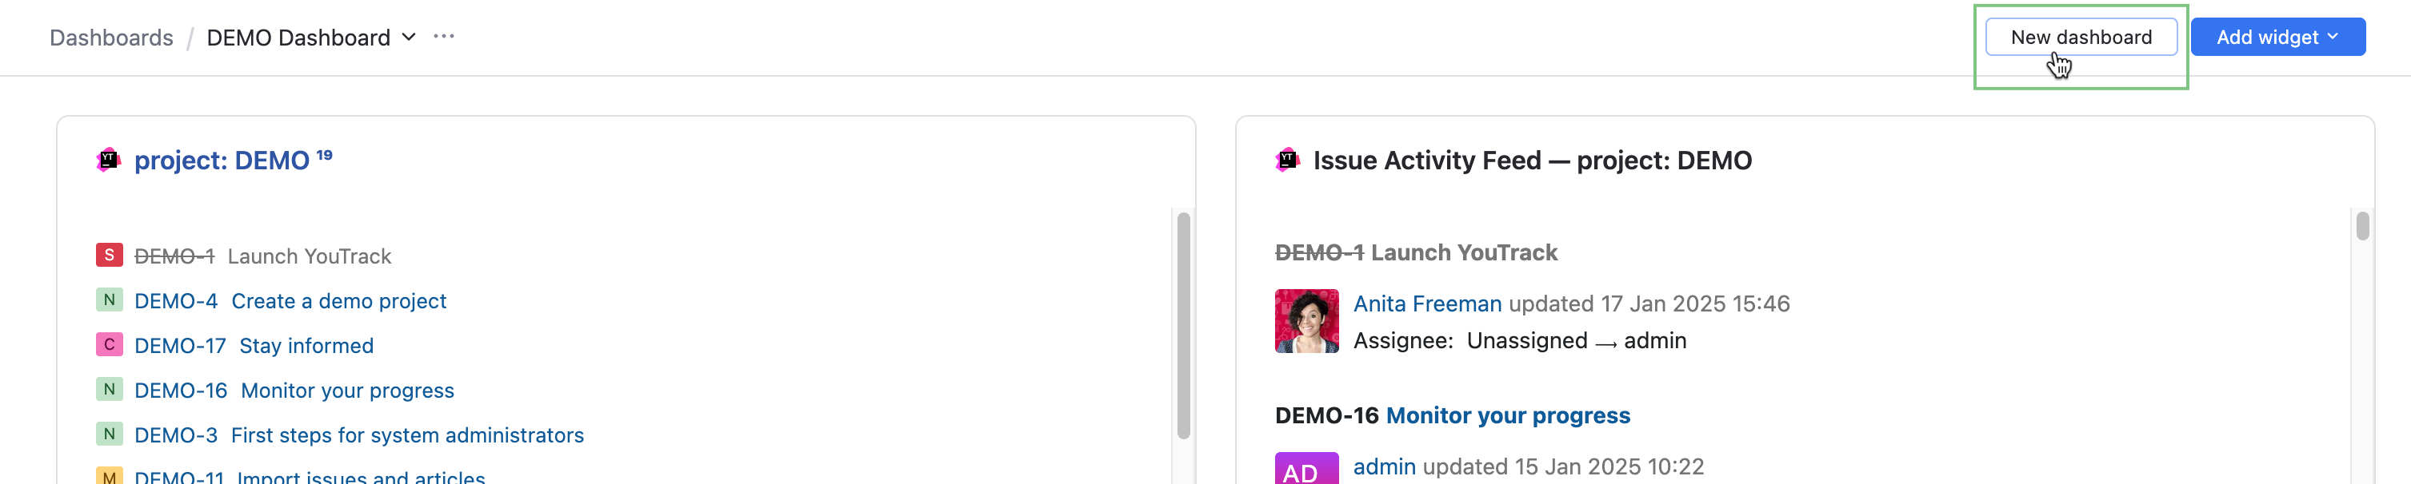Click the YouTrack logo beside project: DEMO
This screenshot has height=484, width=2411.
coord(109,160)
